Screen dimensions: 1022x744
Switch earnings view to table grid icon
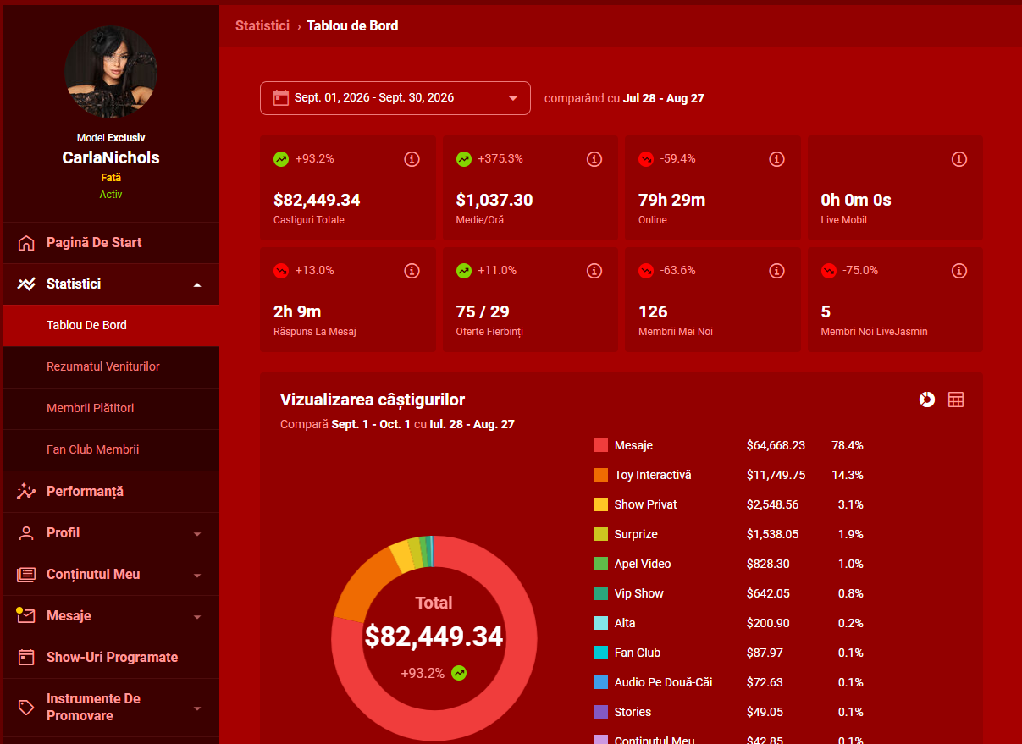[956, 400]
